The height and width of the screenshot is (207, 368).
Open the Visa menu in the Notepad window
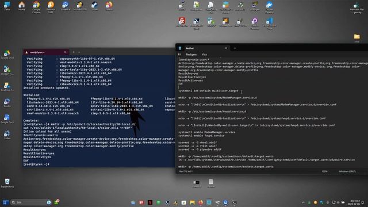pyautogui.click(x=205, y=55)
